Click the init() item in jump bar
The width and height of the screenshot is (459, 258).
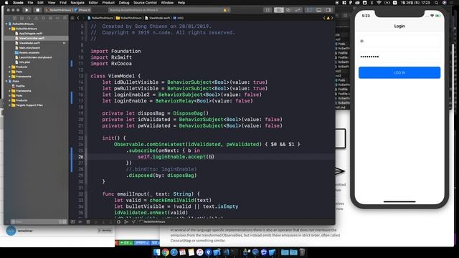tap(179, 18)
